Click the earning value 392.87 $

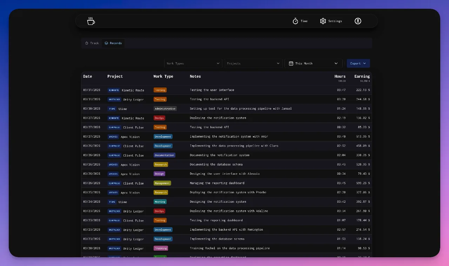[x=363, y=202]
